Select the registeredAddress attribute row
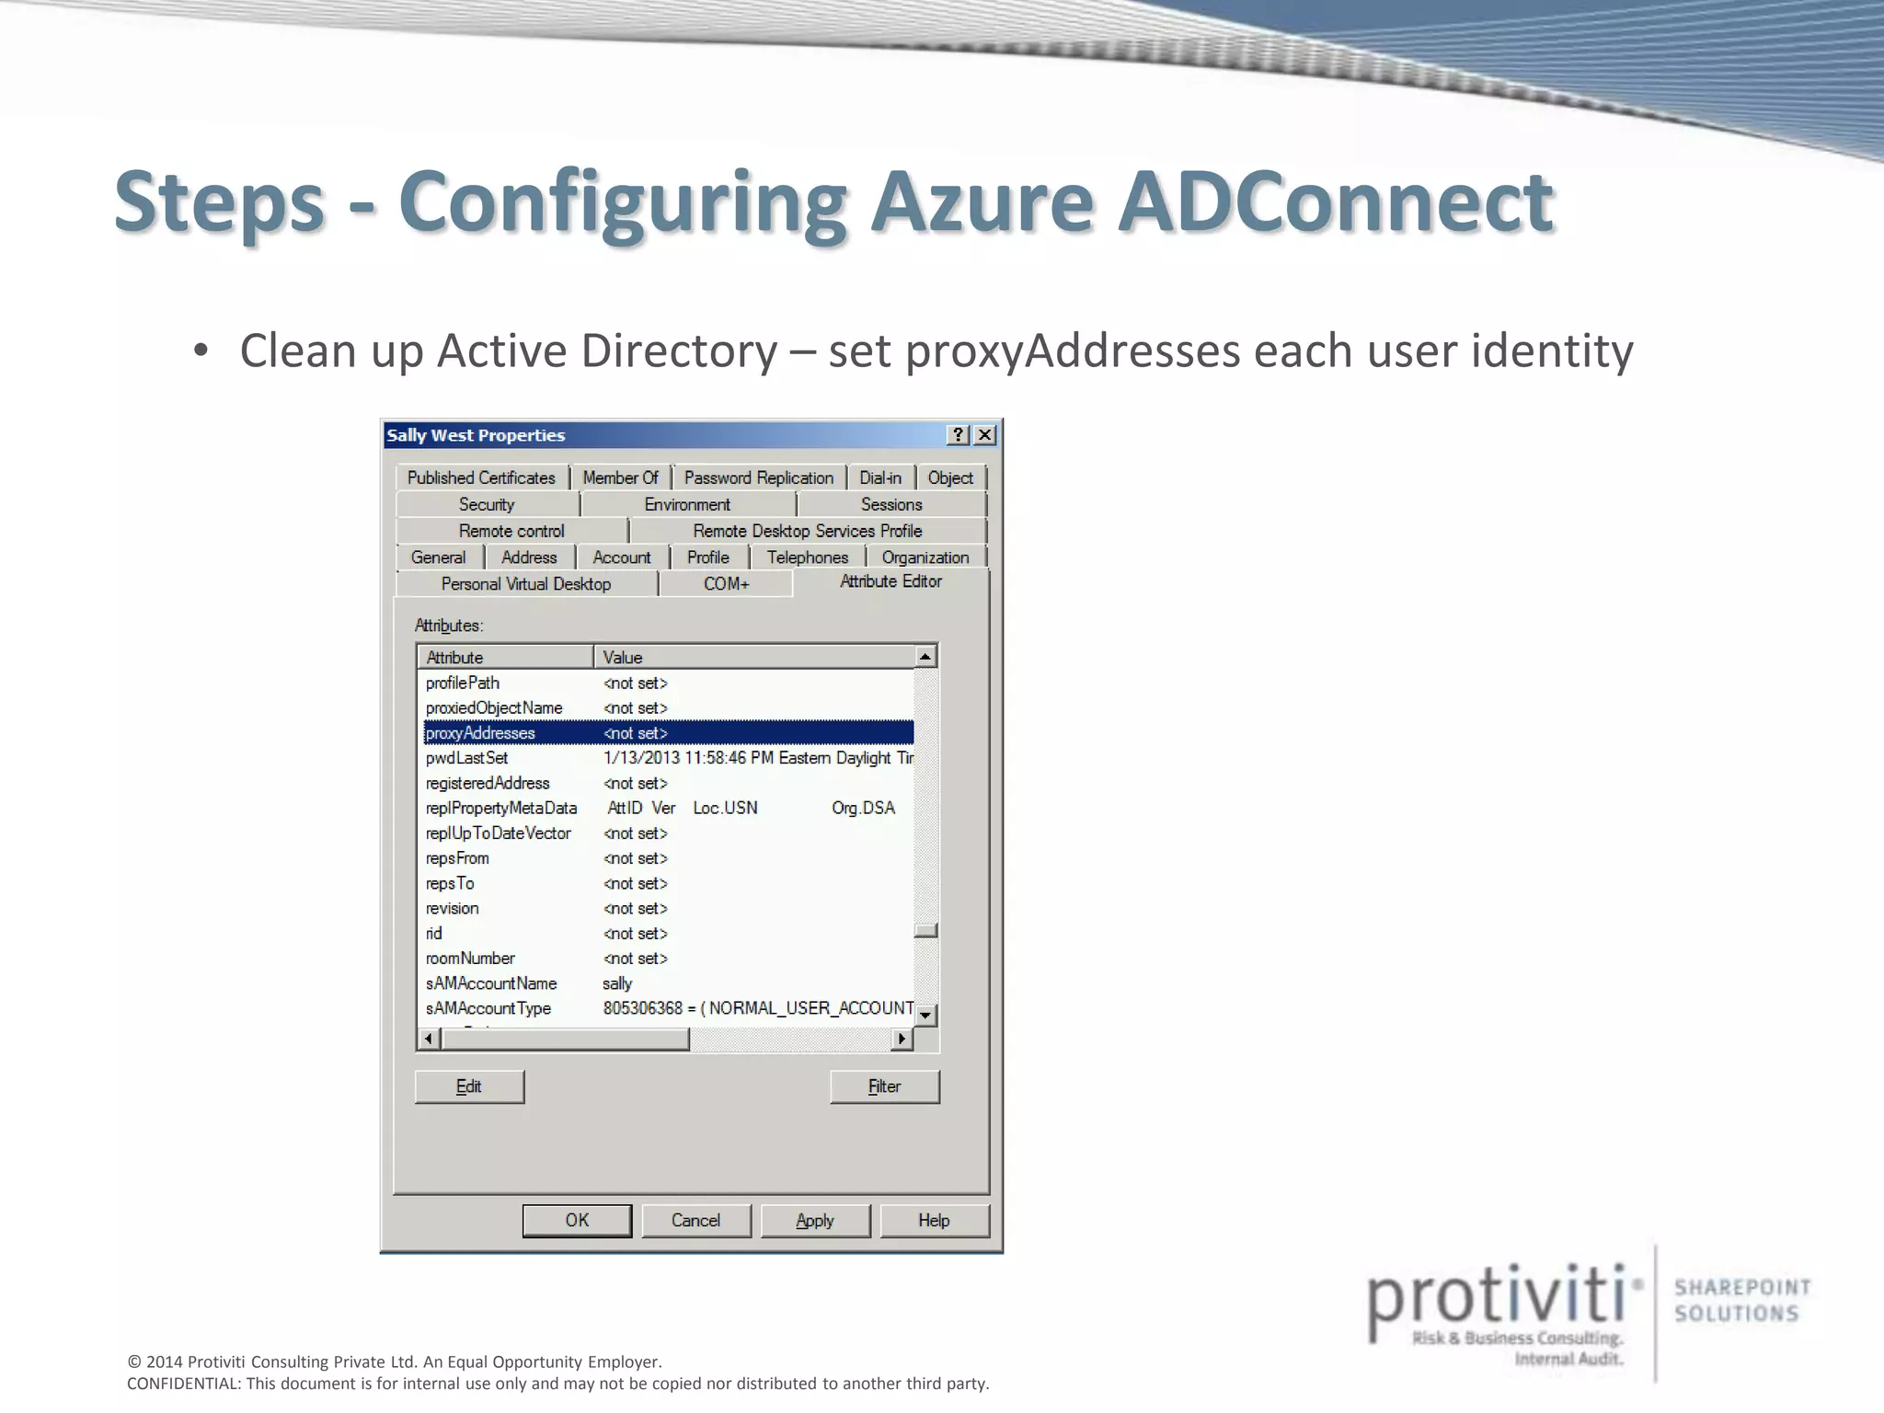Screen dimensions: 1884x1413 [x=668, y=783]
